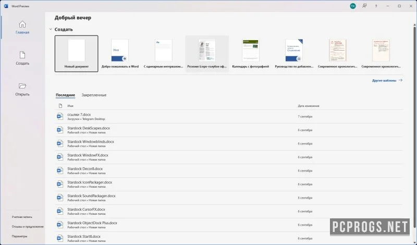The width and height of the screenshot is (417, 245).
Task: Select С одинарным интервалом template
Action: click(x=163, y=54)
